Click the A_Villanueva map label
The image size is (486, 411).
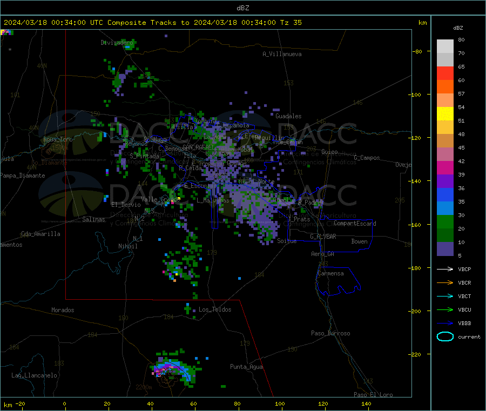click(282, 54)
